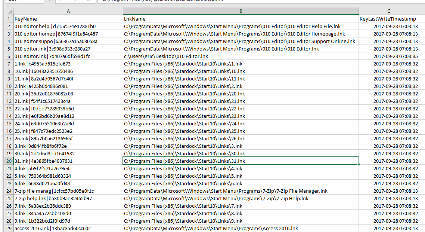
Task: Select key 11.lnk|8a2d4d0567d7b40f
Action: [x=68, y=79]
